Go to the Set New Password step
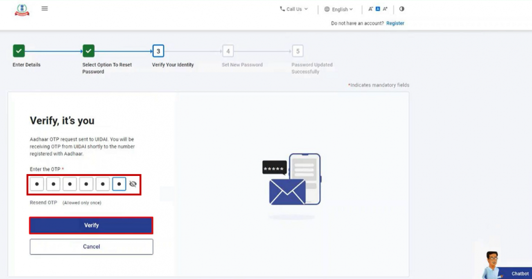Screen dimensions: 532x279 click(x=228, y=50)
